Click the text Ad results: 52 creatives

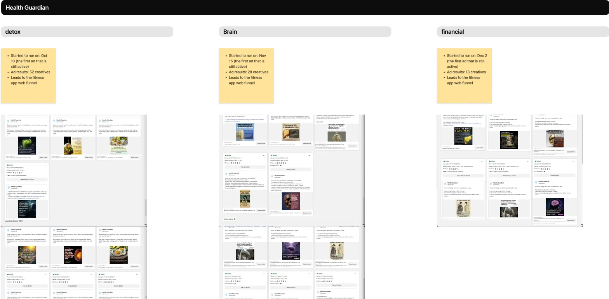pos(31,72)
